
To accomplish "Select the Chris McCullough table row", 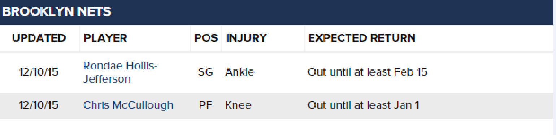I will 278,105.
